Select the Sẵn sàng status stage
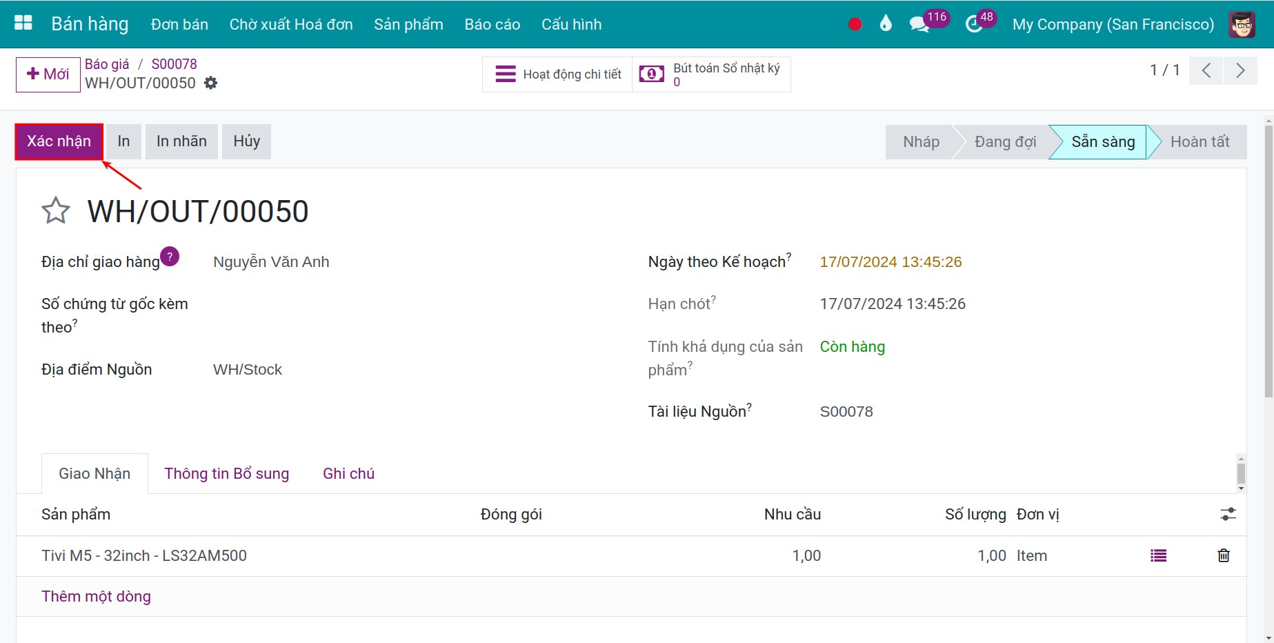Viewport: 1274px width, 643px height. pos(1102,141)
